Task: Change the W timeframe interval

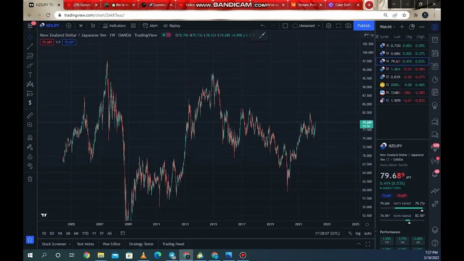Action: [81, 26]
